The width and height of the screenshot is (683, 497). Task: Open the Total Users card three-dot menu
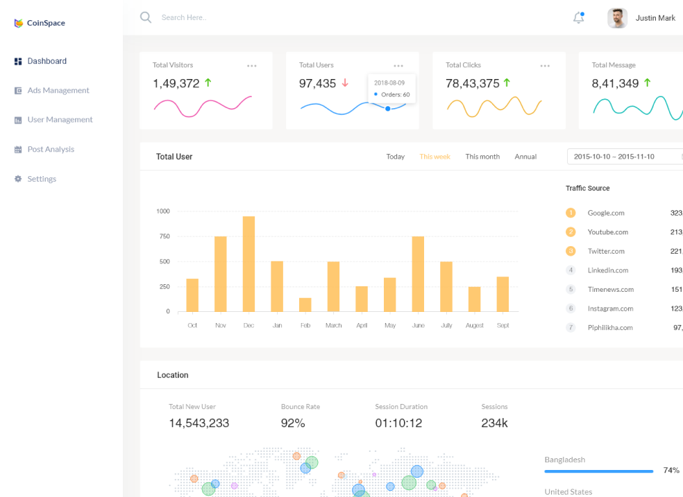[x=398, y=66]
